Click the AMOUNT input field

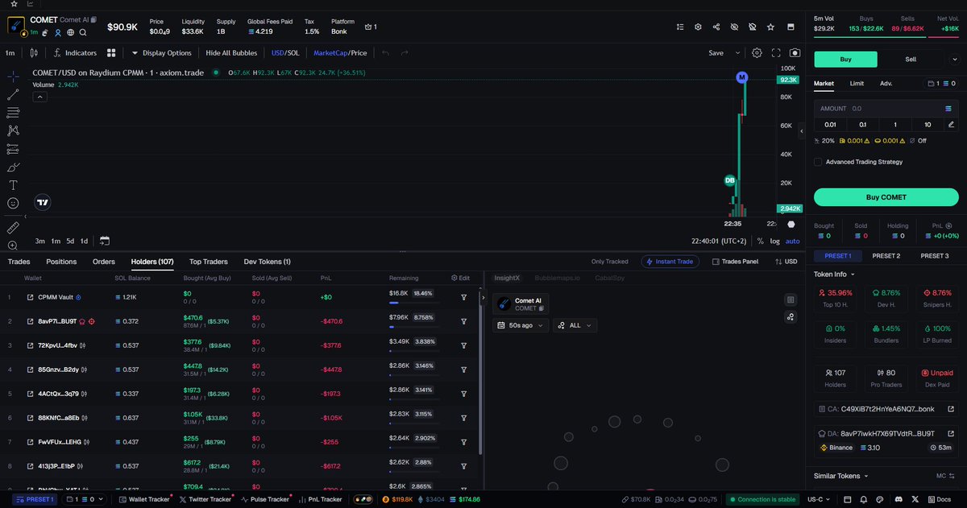tap(886, 108)
